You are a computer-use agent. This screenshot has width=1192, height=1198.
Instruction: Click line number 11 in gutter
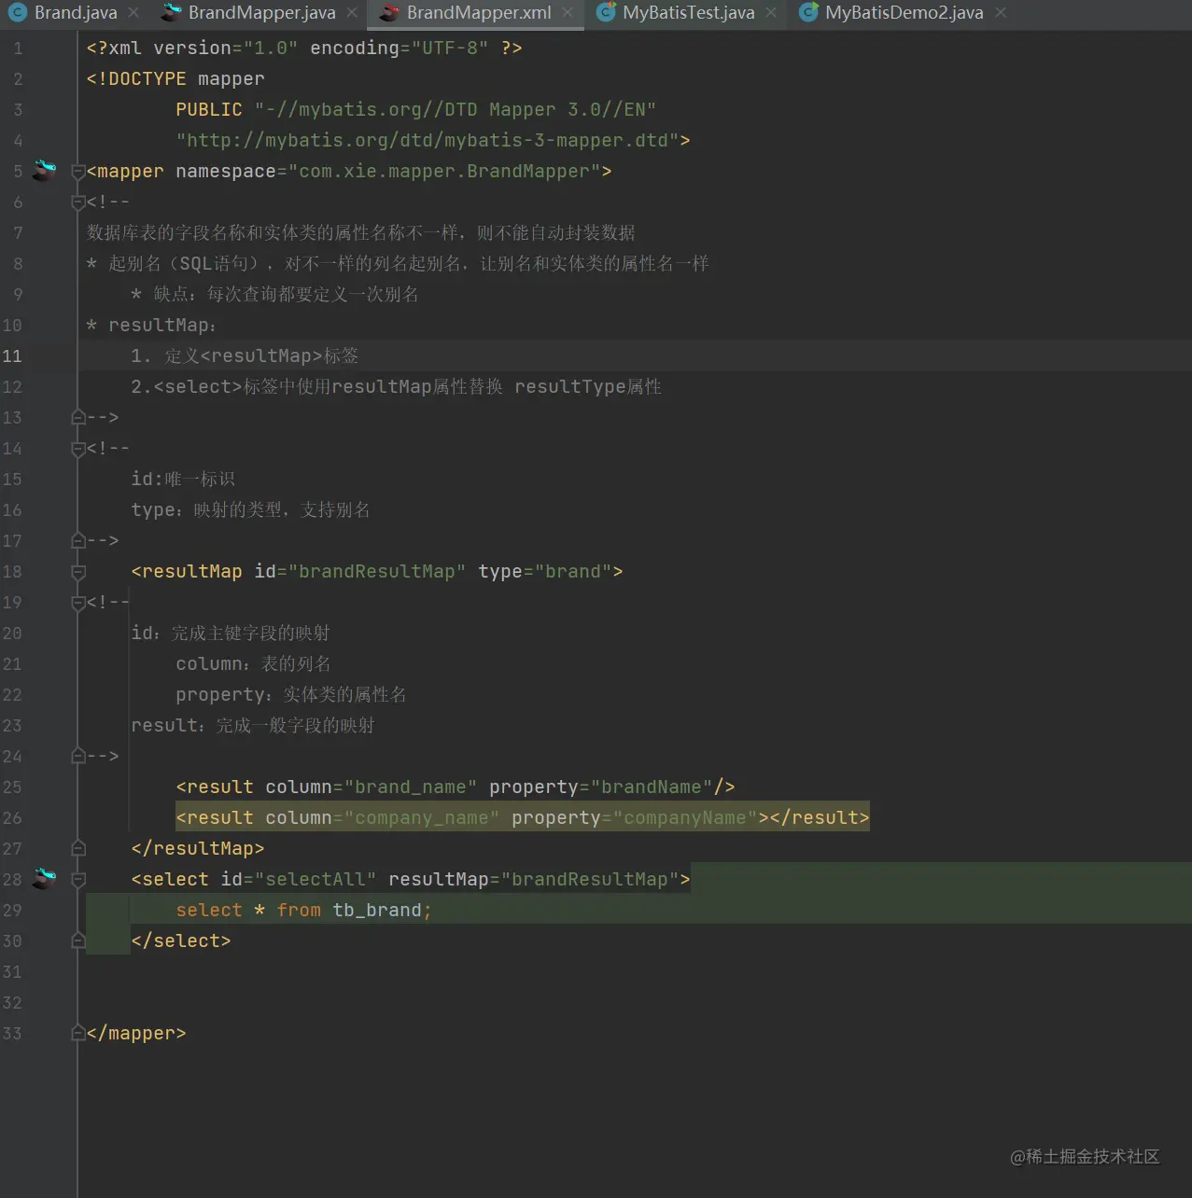(x=12, y=355)
